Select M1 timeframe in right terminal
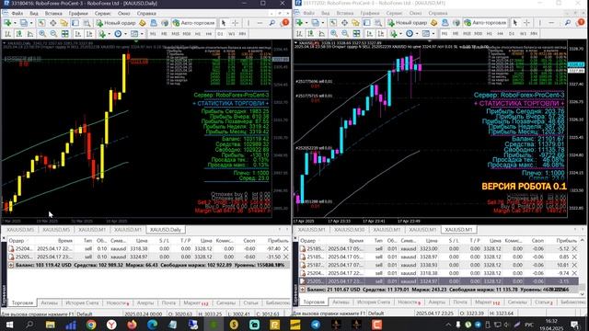The height and width of the screenshot is (331, 589). click(445, 34)
